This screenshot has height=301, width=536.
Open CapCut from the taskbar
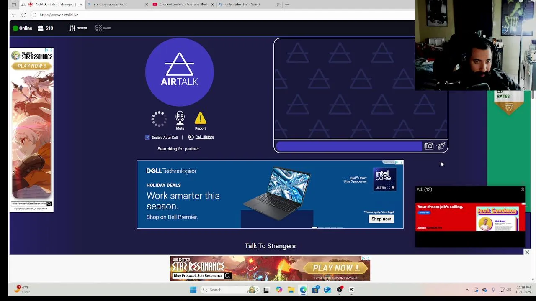[352, 290]
